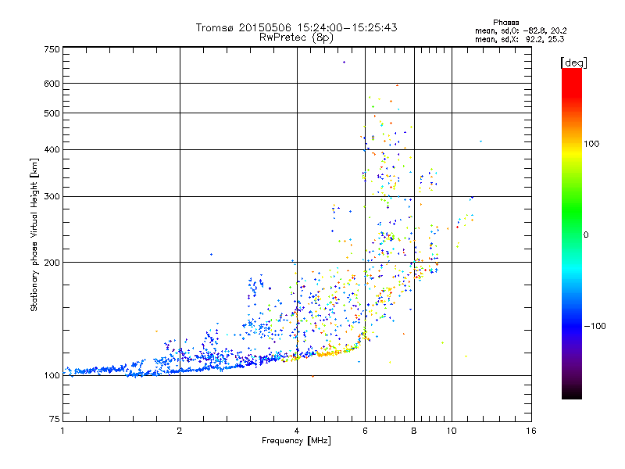
Task: Click the lone cyan point right of 10 MHz near 400 km
Action: point(480,141)
